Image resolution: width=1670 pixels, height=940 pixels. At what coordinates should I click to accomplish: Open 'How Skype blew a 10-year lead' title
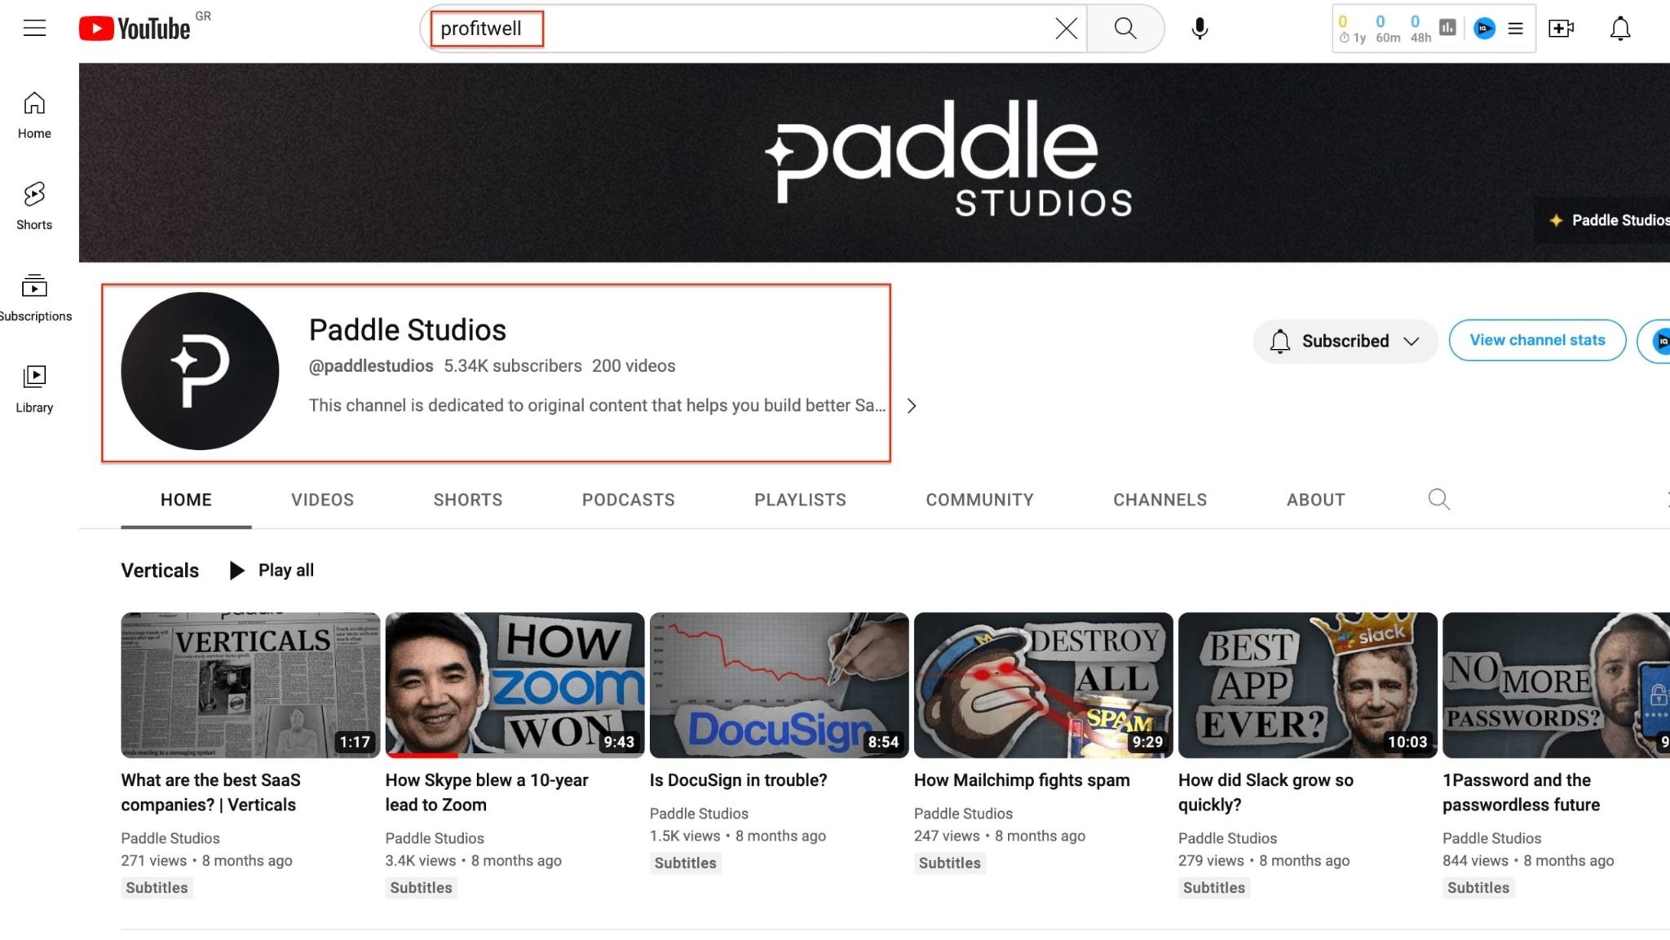point(487,792)
